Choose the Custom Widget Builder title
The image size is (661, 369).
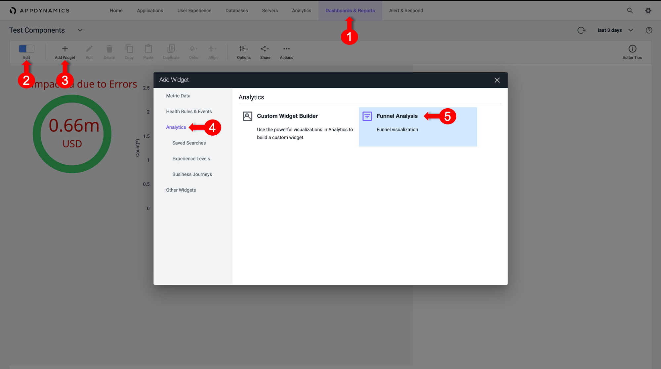pyautogui.click(x=287, y=116)
